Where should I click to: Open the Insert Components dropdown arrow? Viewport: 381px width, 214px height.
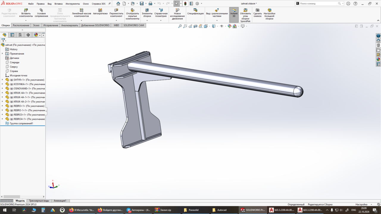point(26,20)
